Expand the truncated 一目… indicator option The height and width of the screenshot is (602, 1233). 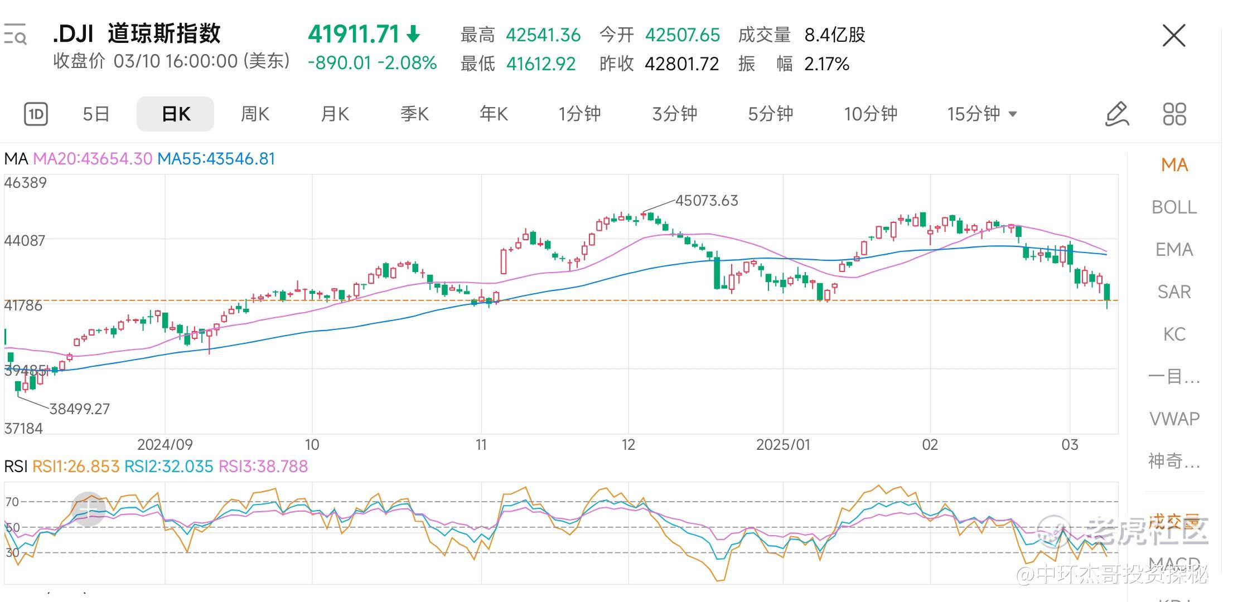(x=1174, y=377)
